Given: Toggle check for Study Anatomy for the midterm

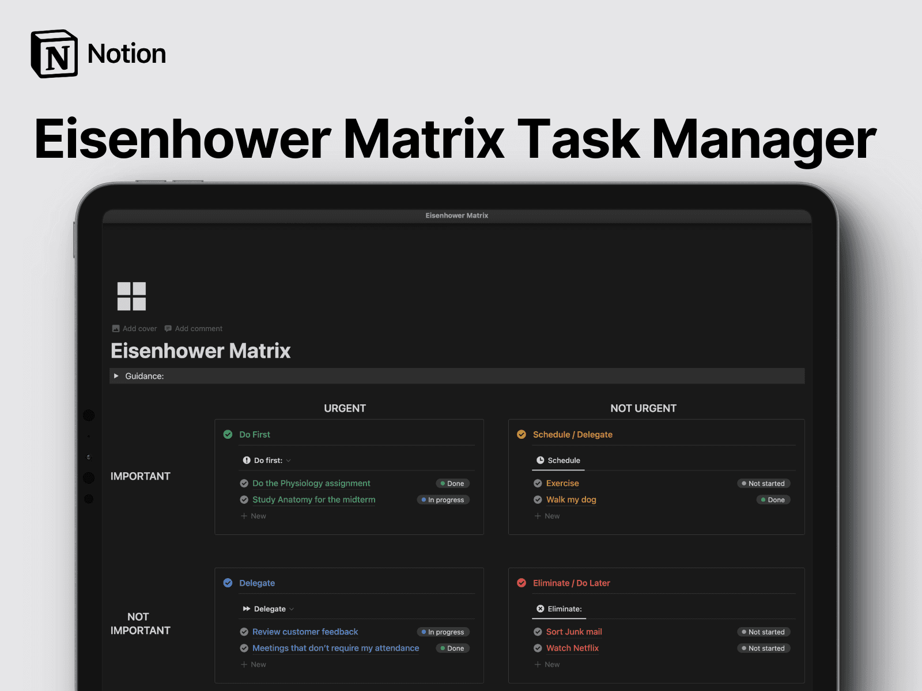Looking at the screenshot, I should [x=244, y=500].
